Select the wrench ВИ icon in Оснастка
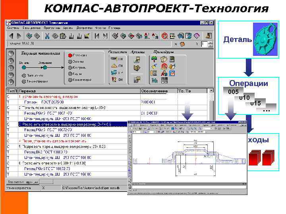 (x=114, y=80)
